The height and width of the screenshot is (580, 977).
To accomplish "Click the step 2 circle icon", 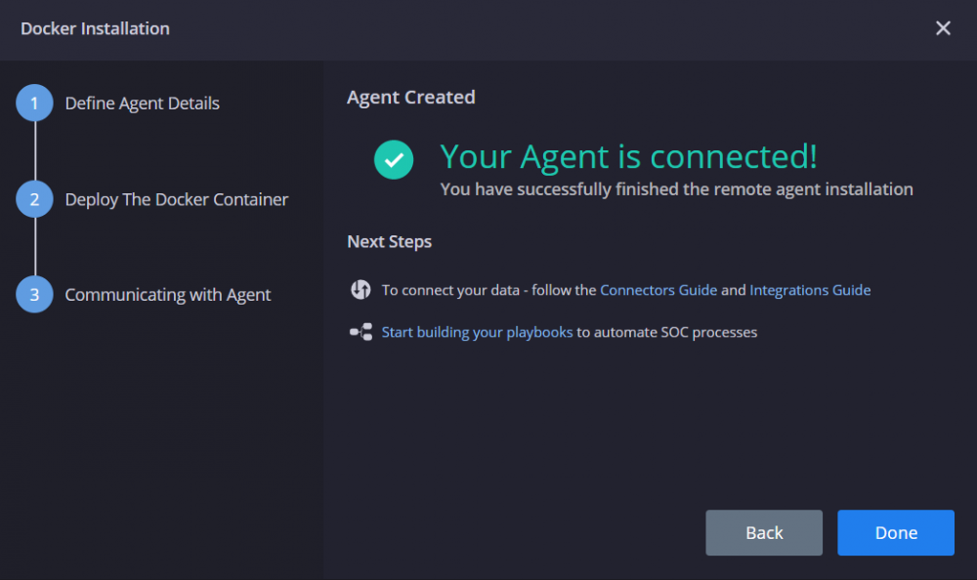I will pyautogui.click(x=34, y=199).
